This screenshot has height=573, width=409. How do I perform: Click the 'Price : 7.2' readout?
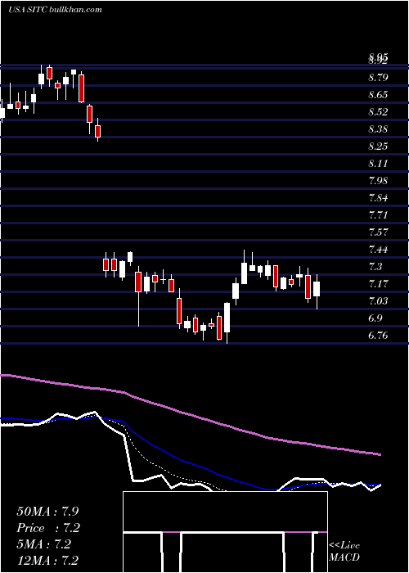click(48, 528)
